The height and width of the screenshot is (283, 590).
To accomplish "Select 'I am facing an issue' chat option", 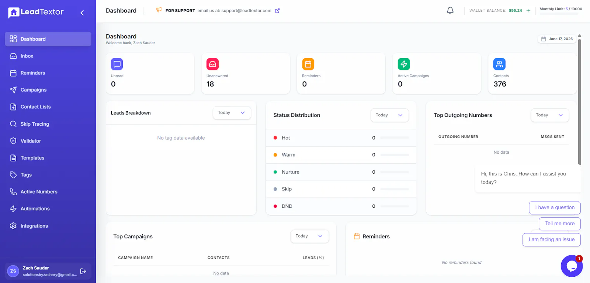I will pos(551,240).
